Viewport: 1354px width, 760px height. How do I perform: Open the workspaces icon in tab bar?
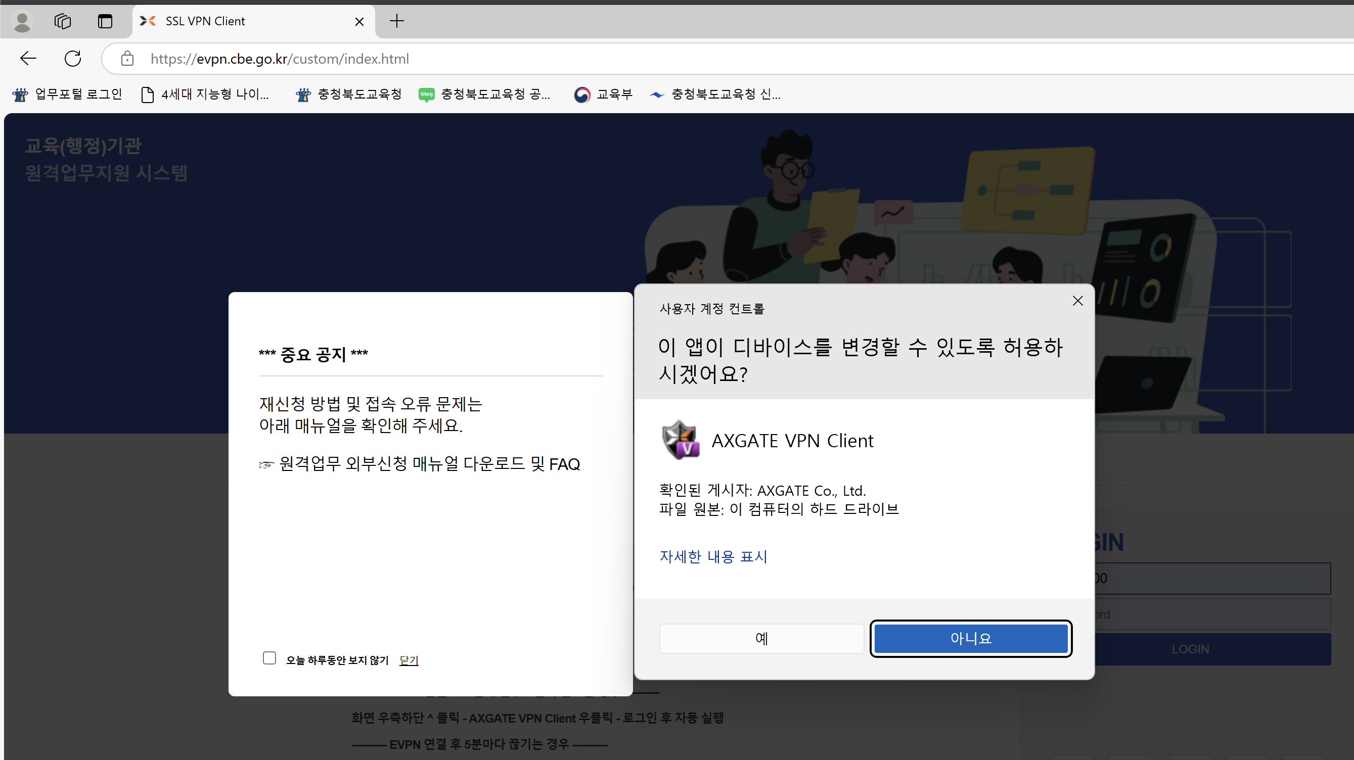click(x=63, y=21)
